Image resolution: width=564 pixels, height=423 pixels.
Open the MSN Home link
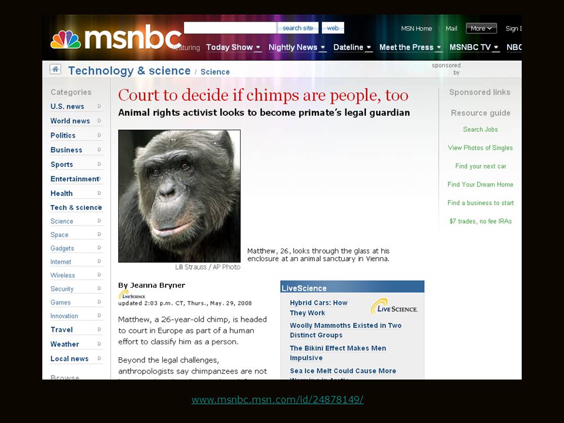pos(417,28)
